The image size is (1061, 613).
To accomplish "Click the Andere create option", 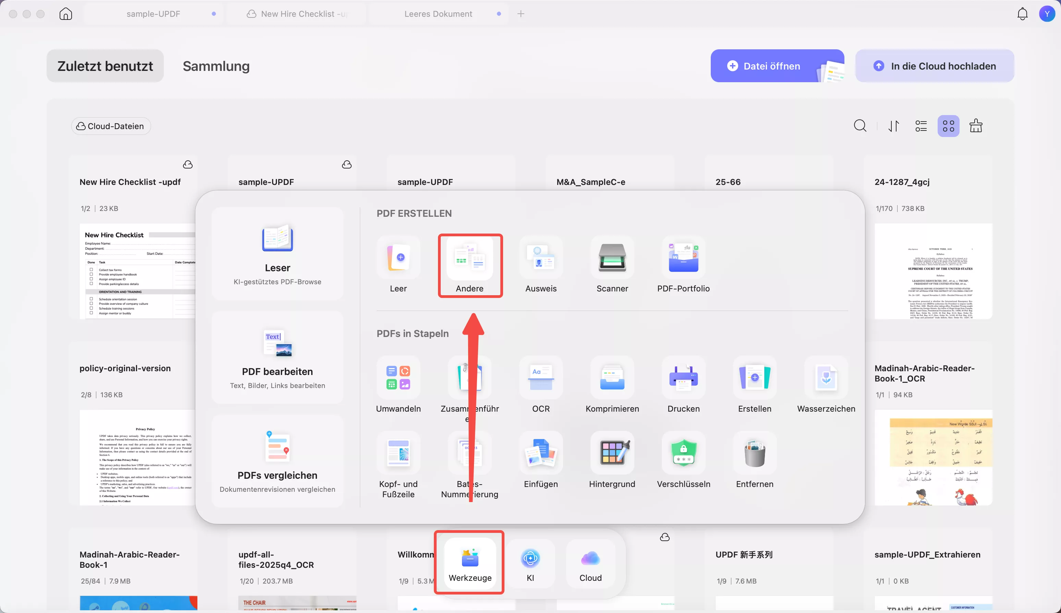I will pos(469,258).
